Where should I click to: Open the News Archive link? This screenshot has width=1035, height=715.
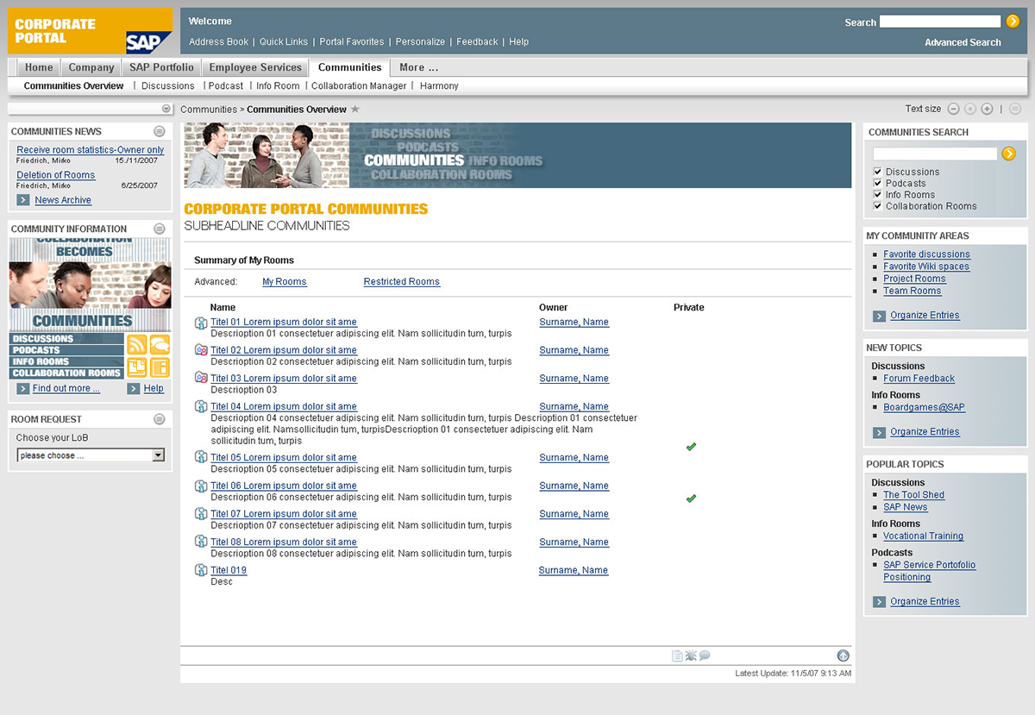click(63, 200)
